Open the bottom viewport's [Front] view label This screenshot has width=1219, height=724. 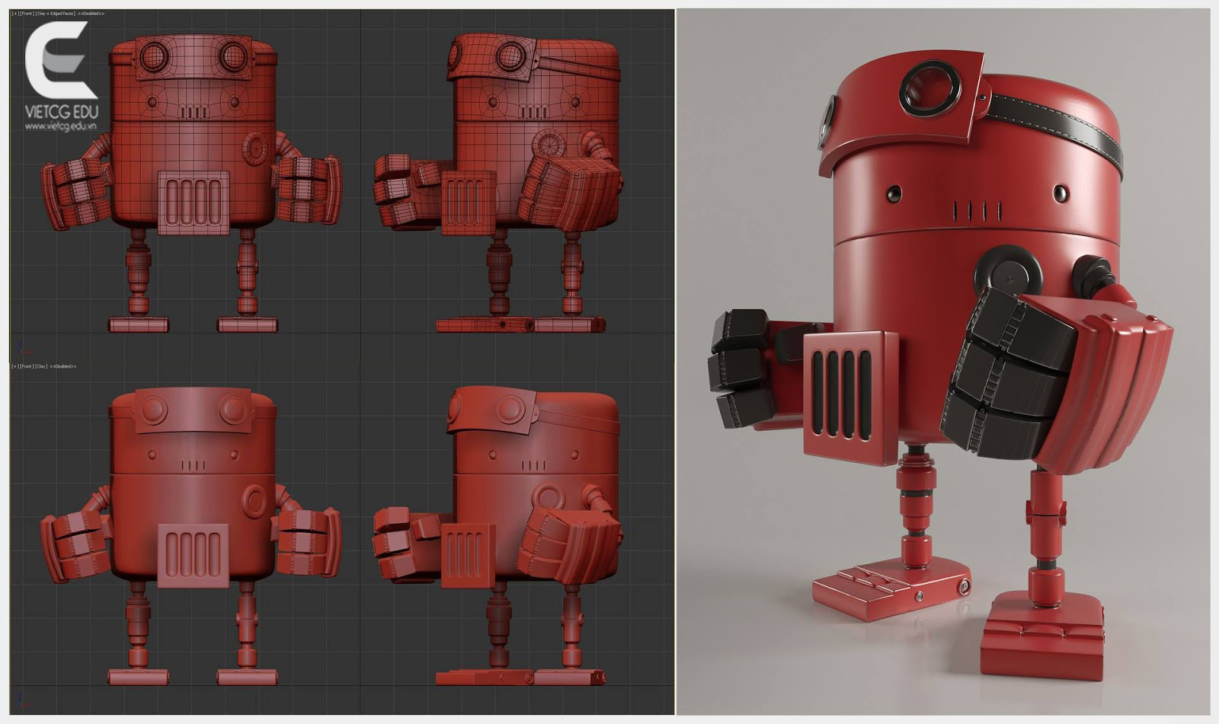point(27,366)
